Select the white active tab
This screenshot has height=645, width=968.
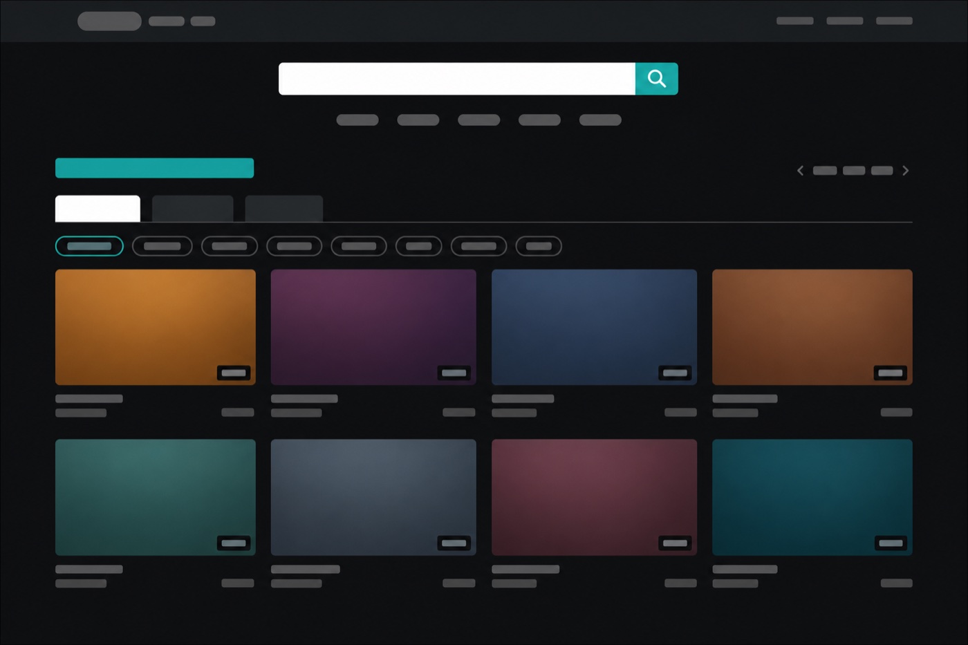click(x=97, y=209)
